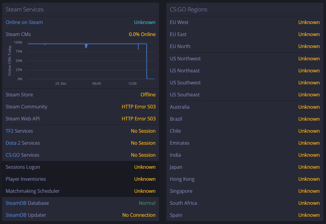Open the Online on Steam link
This screenshot has width=326, height=224.
click(x=24, y=22)
